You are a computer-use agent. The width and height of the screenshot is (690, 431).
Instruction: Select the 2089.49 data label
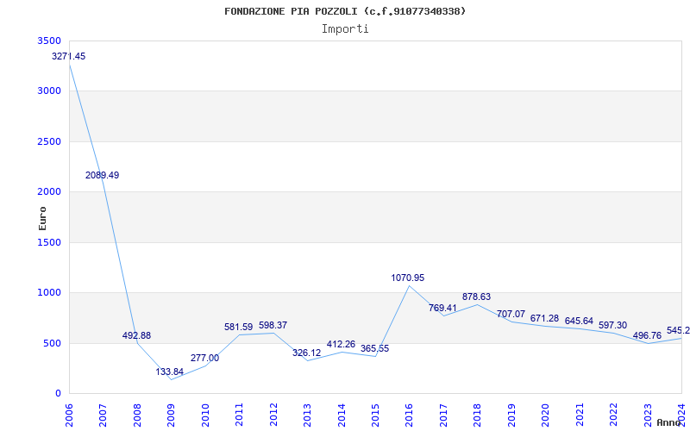point(102,175)
